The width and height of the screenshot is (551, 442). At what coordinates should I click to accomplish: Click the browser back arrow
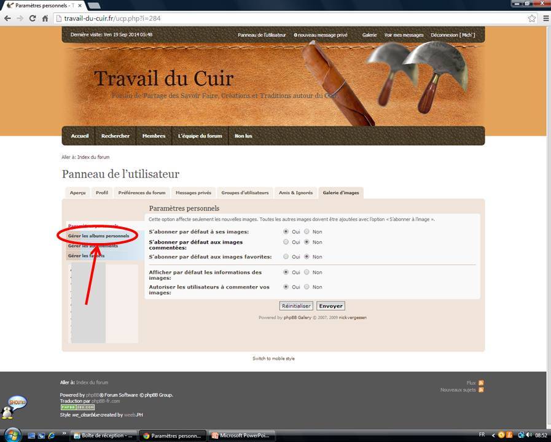tap(7, 18)
